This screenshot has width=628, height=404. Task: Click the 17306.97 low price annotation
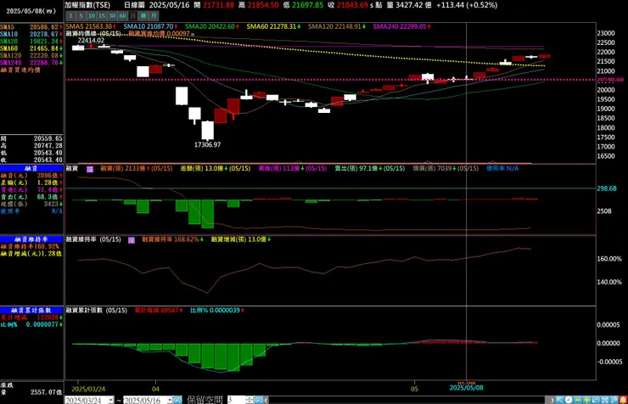coord(207,144)
